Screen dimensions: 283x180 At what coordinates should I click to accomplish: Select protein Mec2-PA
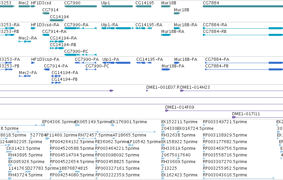pos(25,76)
